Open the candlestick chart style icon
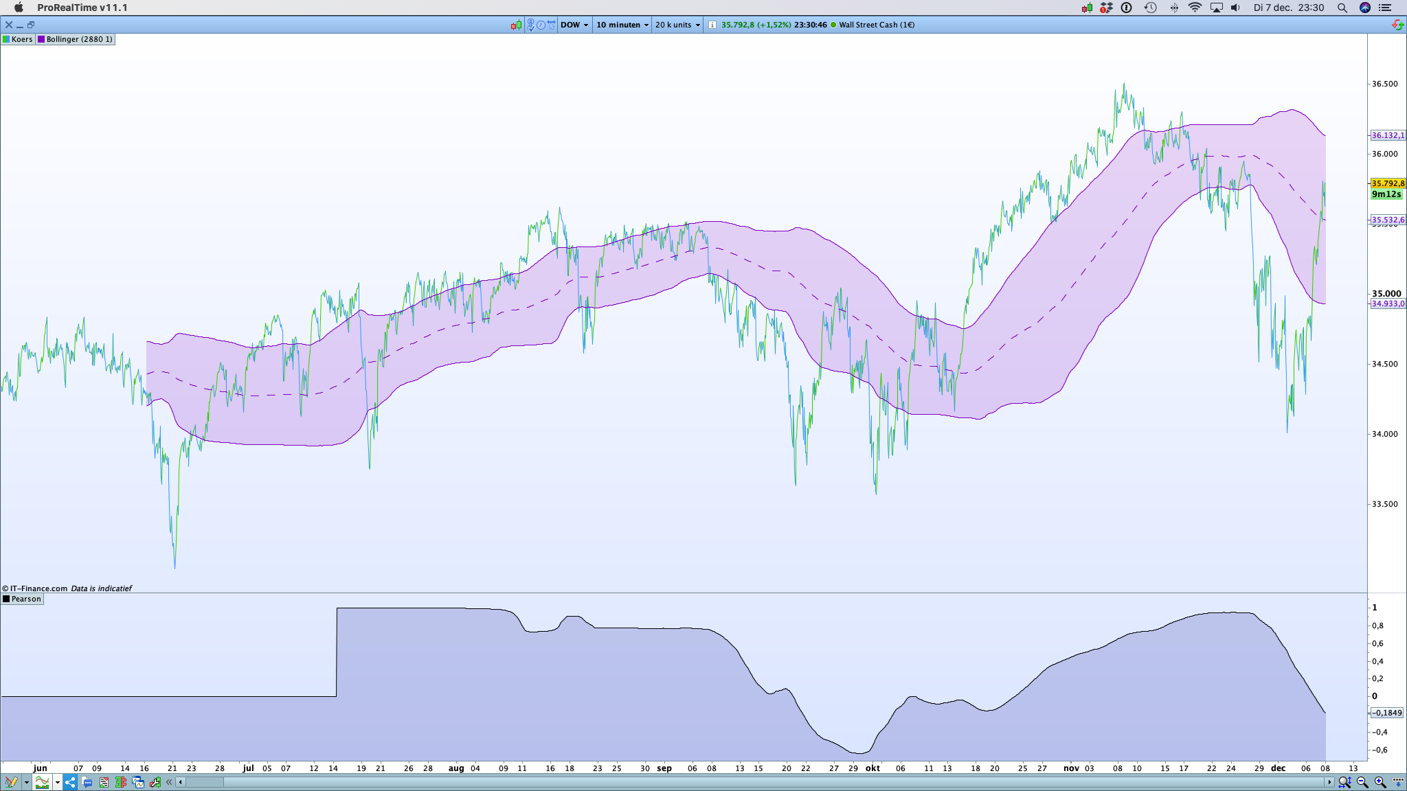The width and height of the screenshot is (1407, 791). click(x=516, y=25)
